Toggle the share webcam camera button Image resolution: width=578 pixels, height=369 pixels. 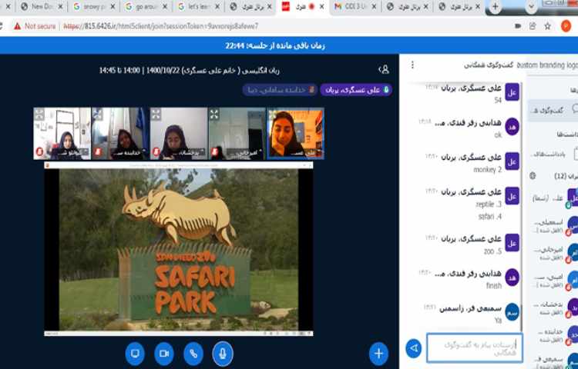[x=164, y=354]
